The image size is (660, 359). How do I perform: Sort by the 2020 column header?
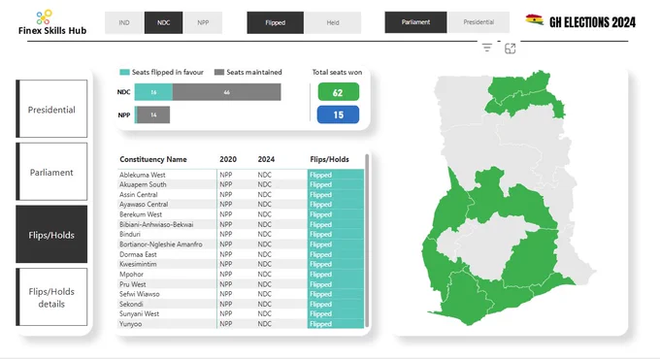tap(228, 159)
